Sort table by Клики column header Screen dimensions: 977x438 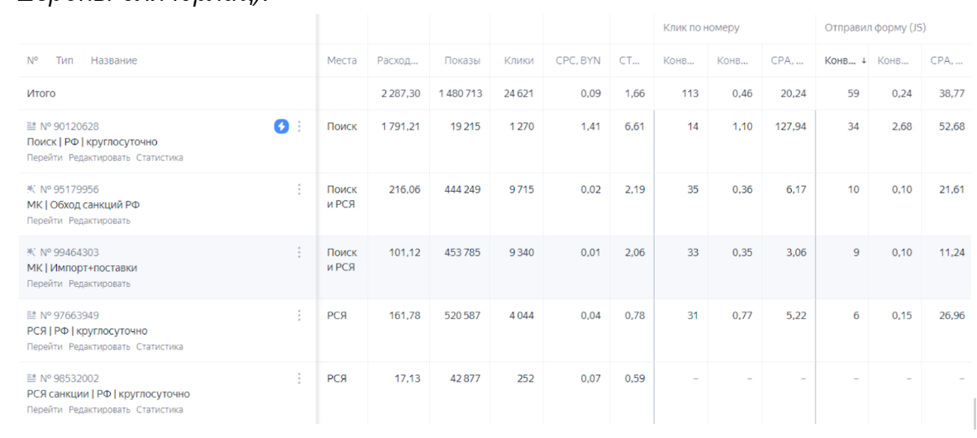[518, 60]
